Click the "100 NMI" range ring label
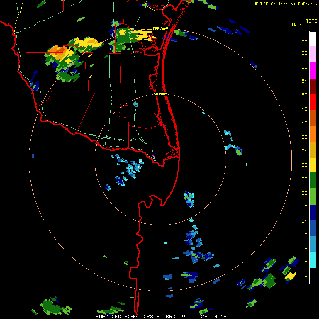 (x=160, y=28)
